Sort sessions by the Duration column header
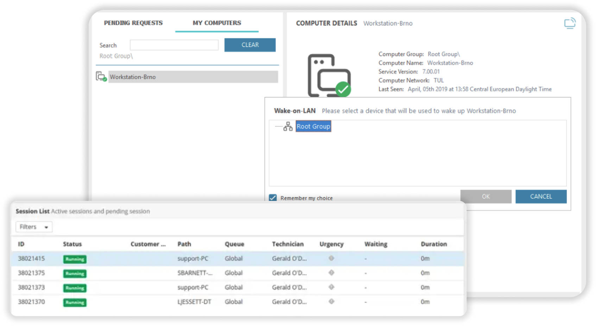The width and height of the screenshot is (596, 326). 434,244
